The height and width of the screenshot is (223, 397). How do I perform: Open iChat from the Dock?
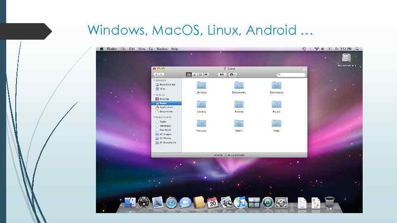(185, 203)
